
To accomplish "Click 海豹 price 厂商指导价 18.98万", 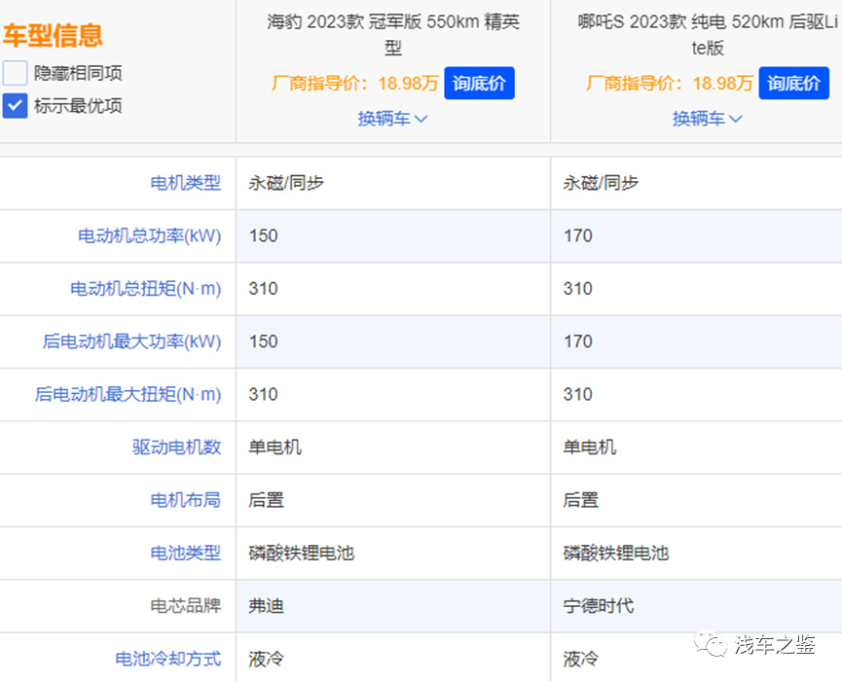I will (x=355, y=84).
